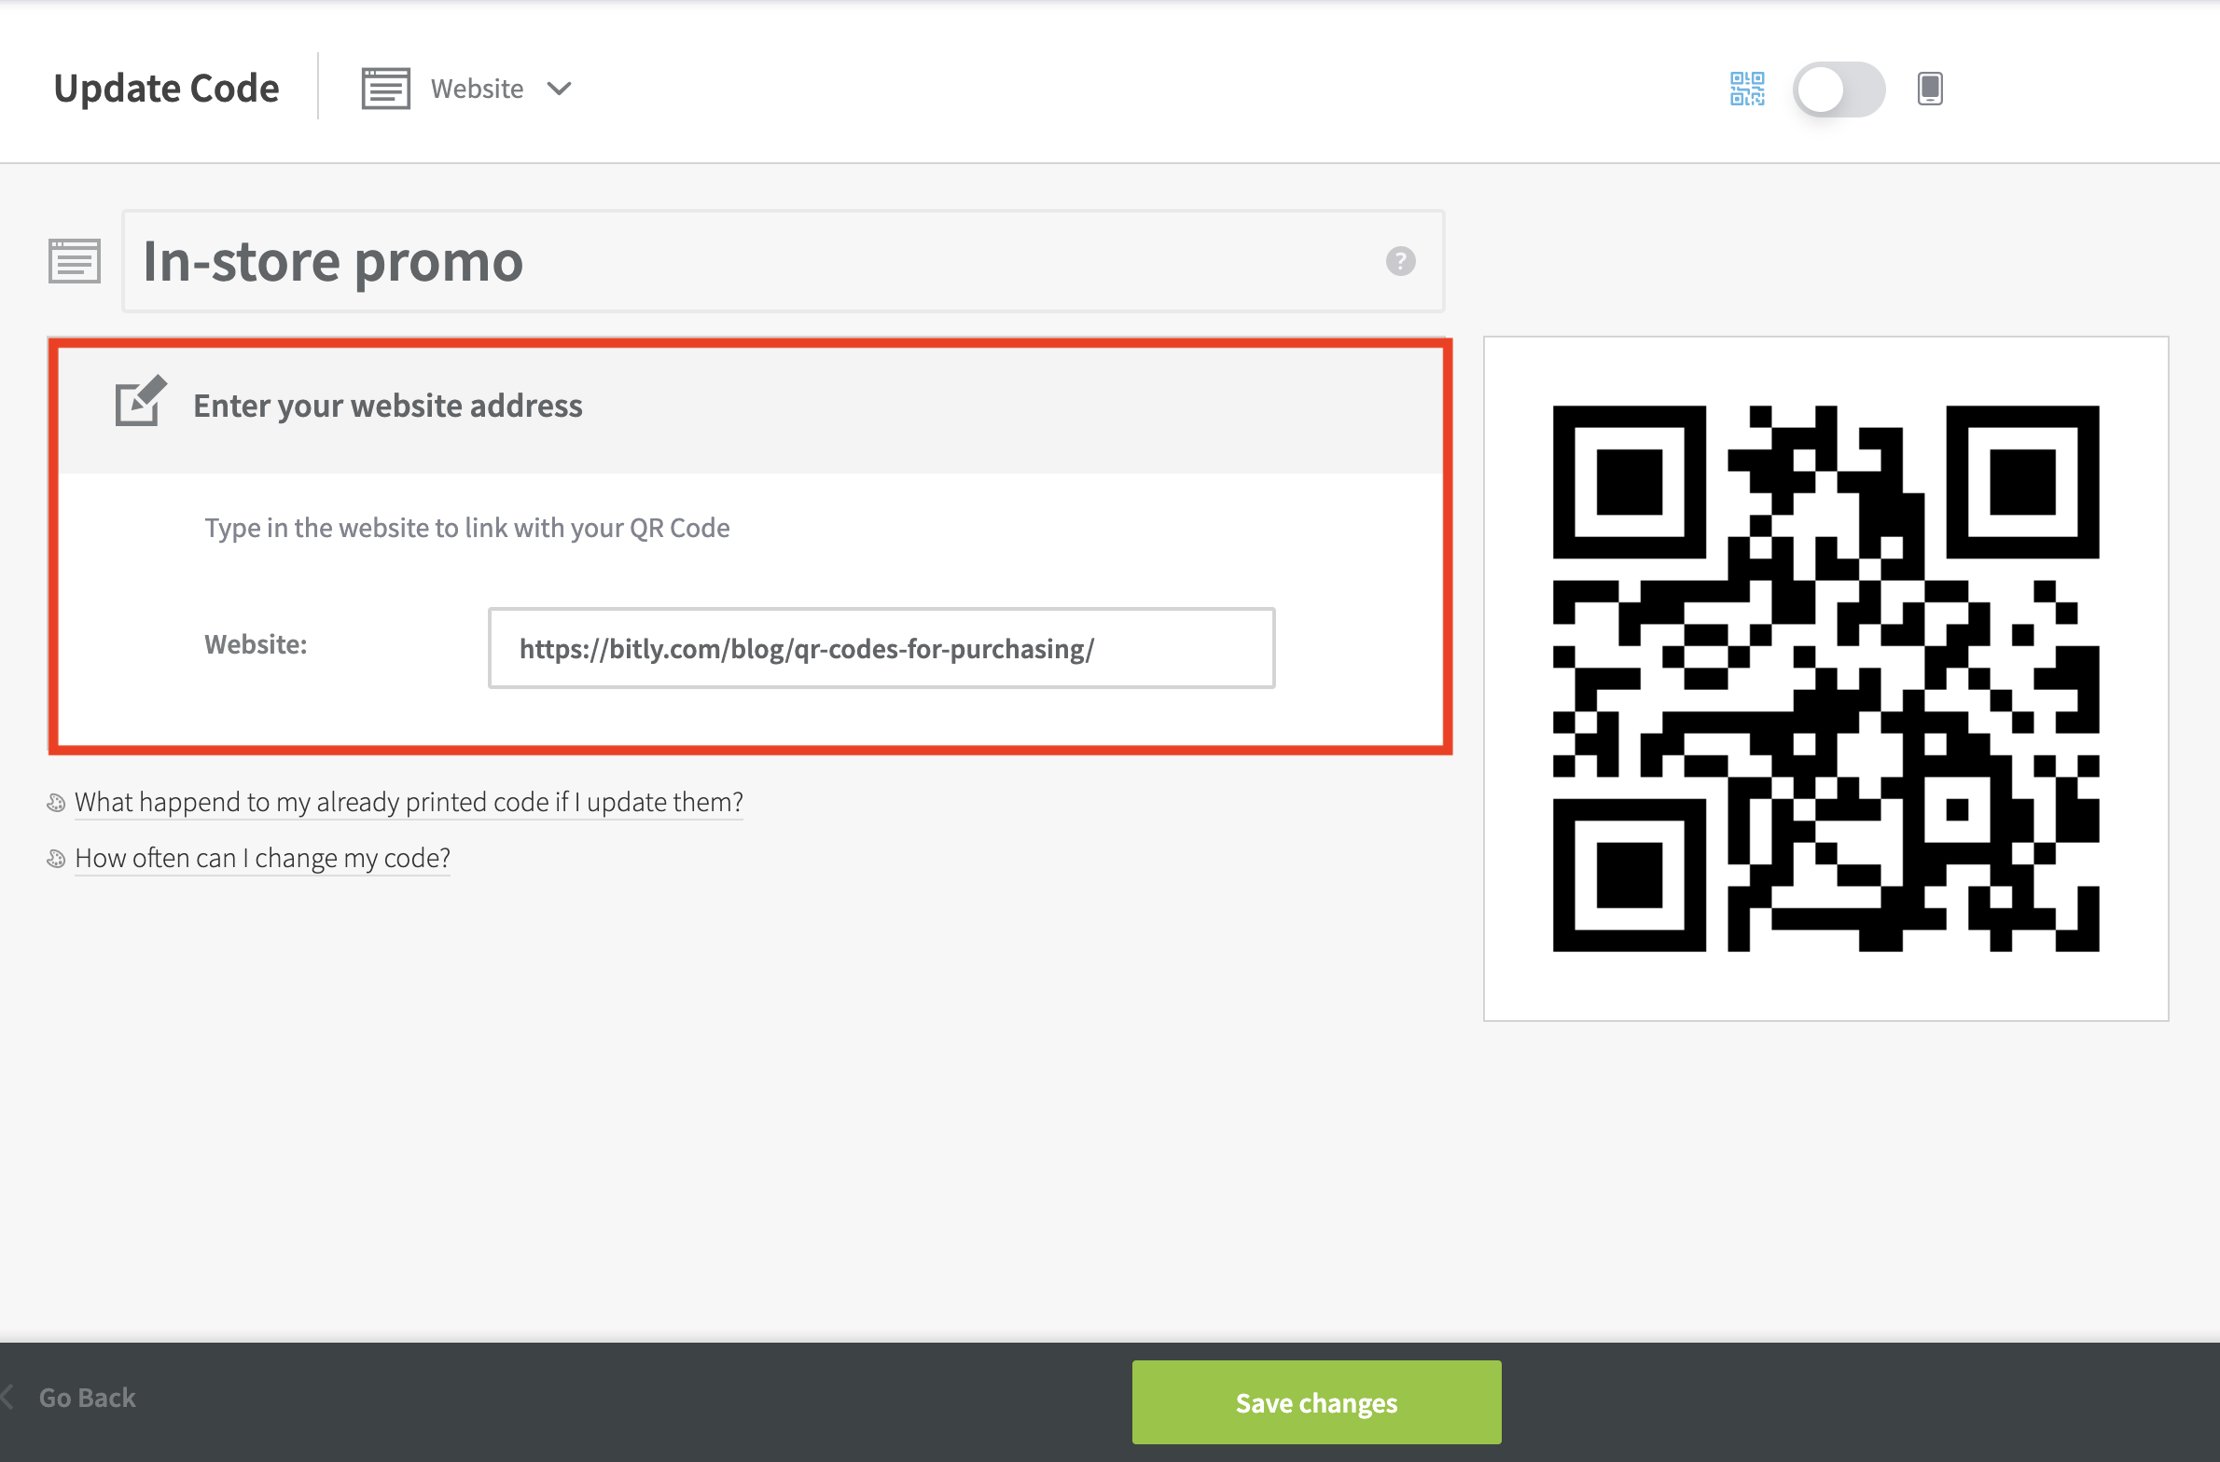Click the help icon next to 'How often' question
The height and width of the screenshot is (1462, 2220).
coord(56,859)
